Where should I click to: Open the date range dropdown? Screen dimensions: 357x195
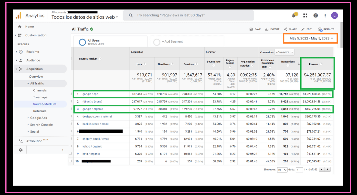311,38
